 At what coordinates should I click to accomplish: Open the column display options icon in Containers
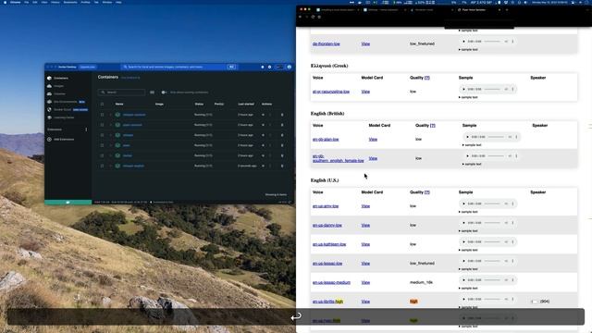coord(152,92)
